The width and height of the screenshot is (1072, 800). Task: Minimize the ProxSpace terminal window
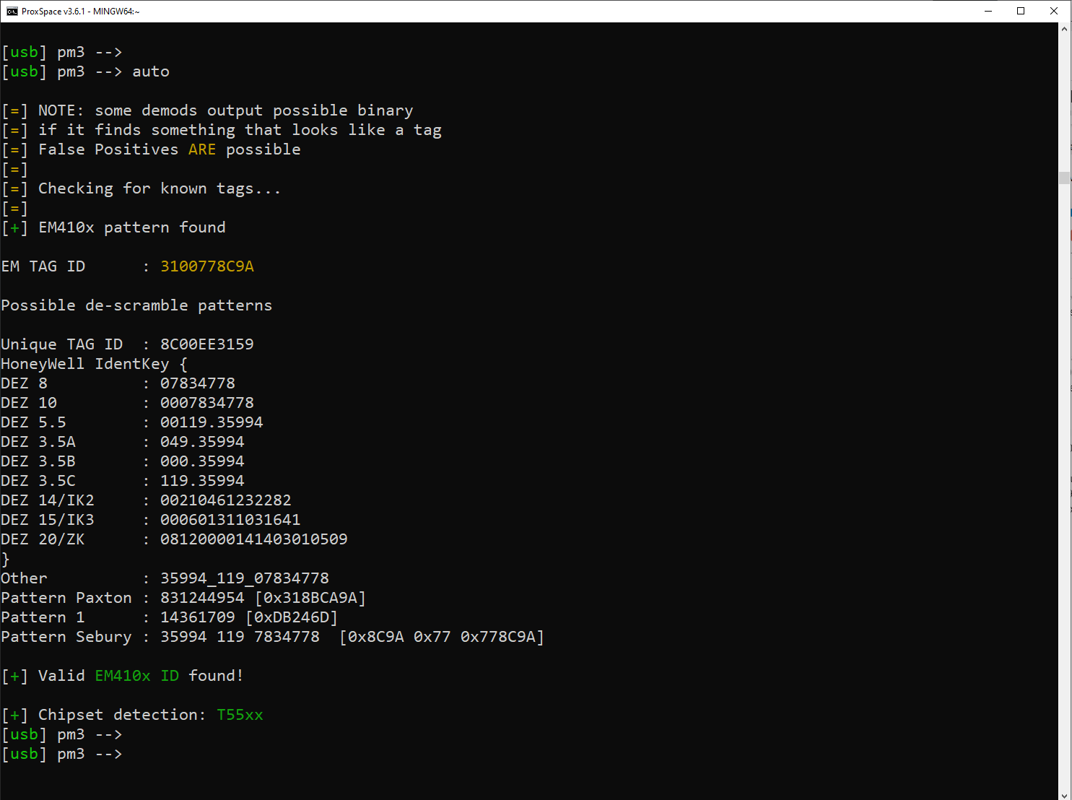(x=988, y=11)
